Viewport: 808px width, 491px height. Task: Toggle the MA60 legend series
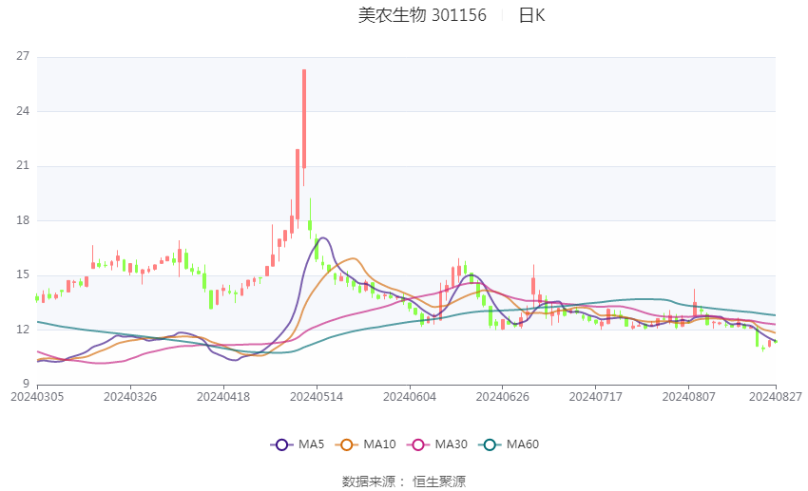click(x=509, y=444)
